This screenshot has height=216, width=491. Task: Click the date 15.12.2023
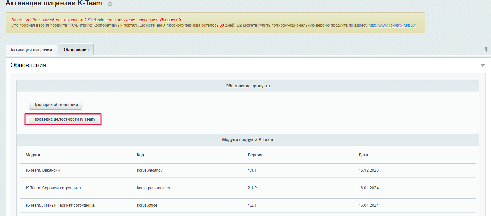pyautogui.click(x=369, y=170)
